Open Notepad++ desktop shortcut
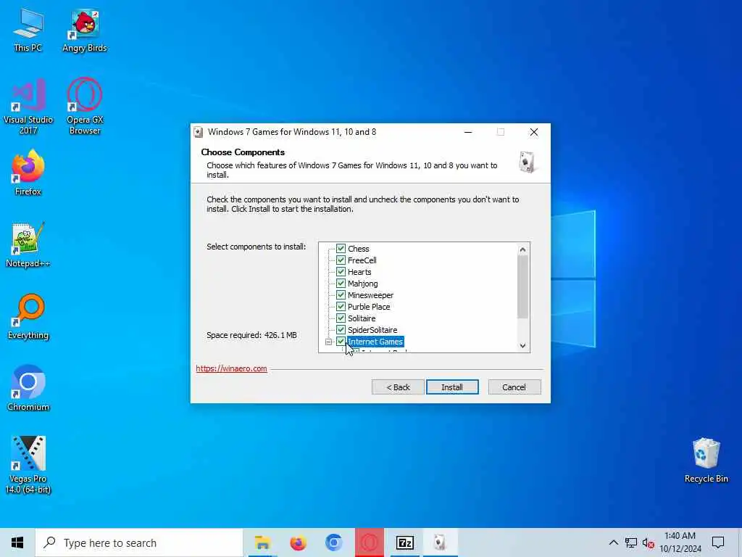742x557 pixels. [x=28, y=245]
